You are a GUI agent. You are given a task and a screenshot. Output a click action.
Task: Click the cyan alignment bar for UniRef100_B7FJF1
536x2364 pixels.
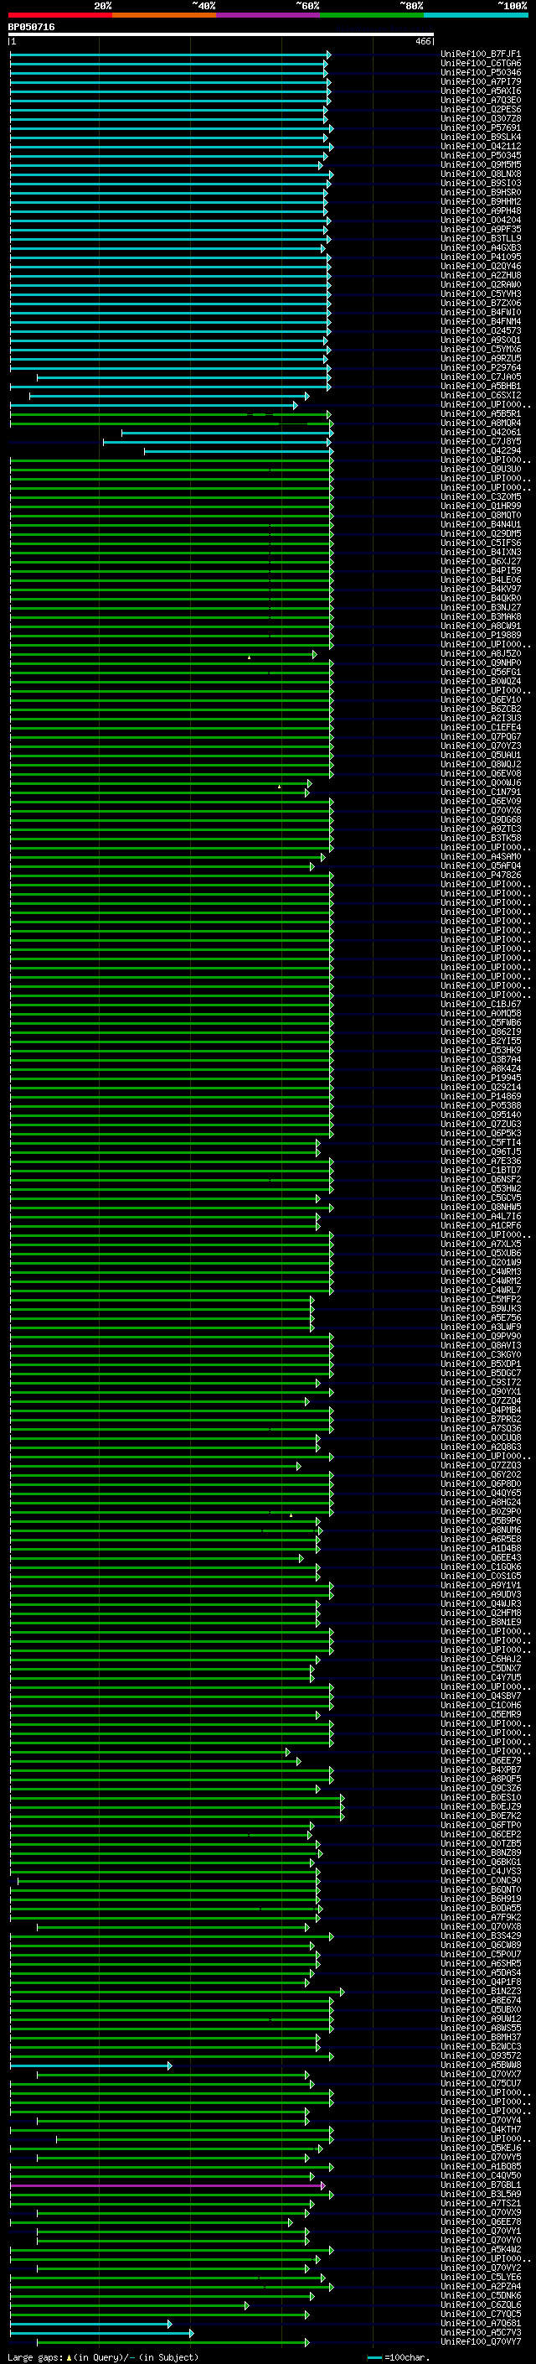coord(170,55)
